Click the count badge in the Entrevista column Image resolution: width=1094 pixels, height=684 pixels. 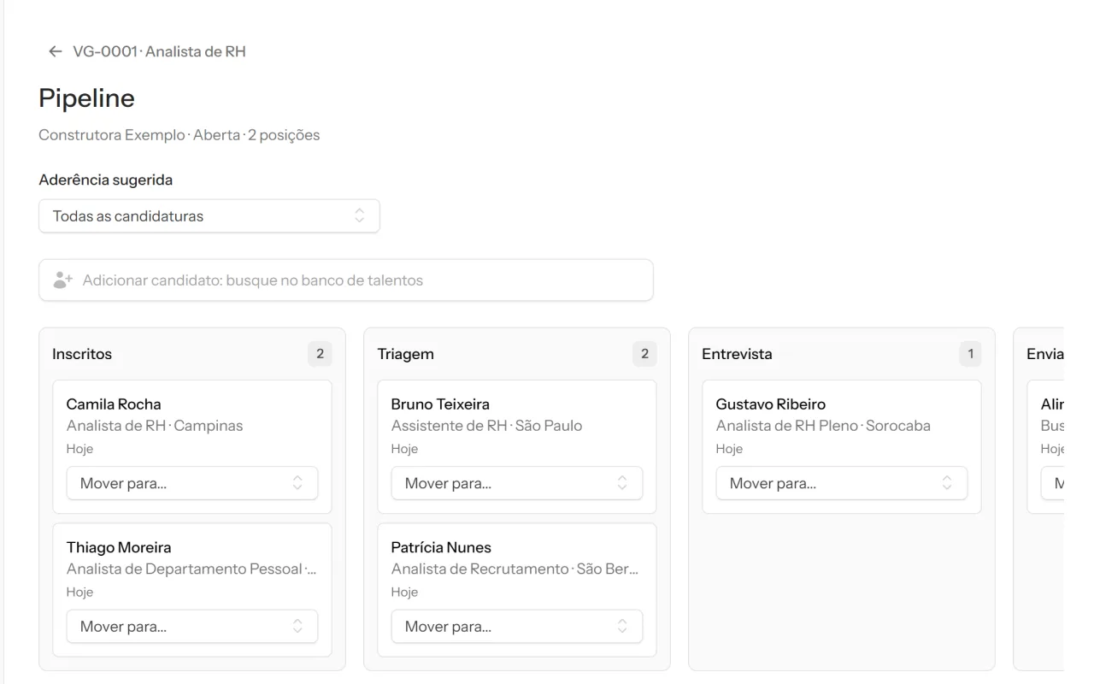(970, 354)
